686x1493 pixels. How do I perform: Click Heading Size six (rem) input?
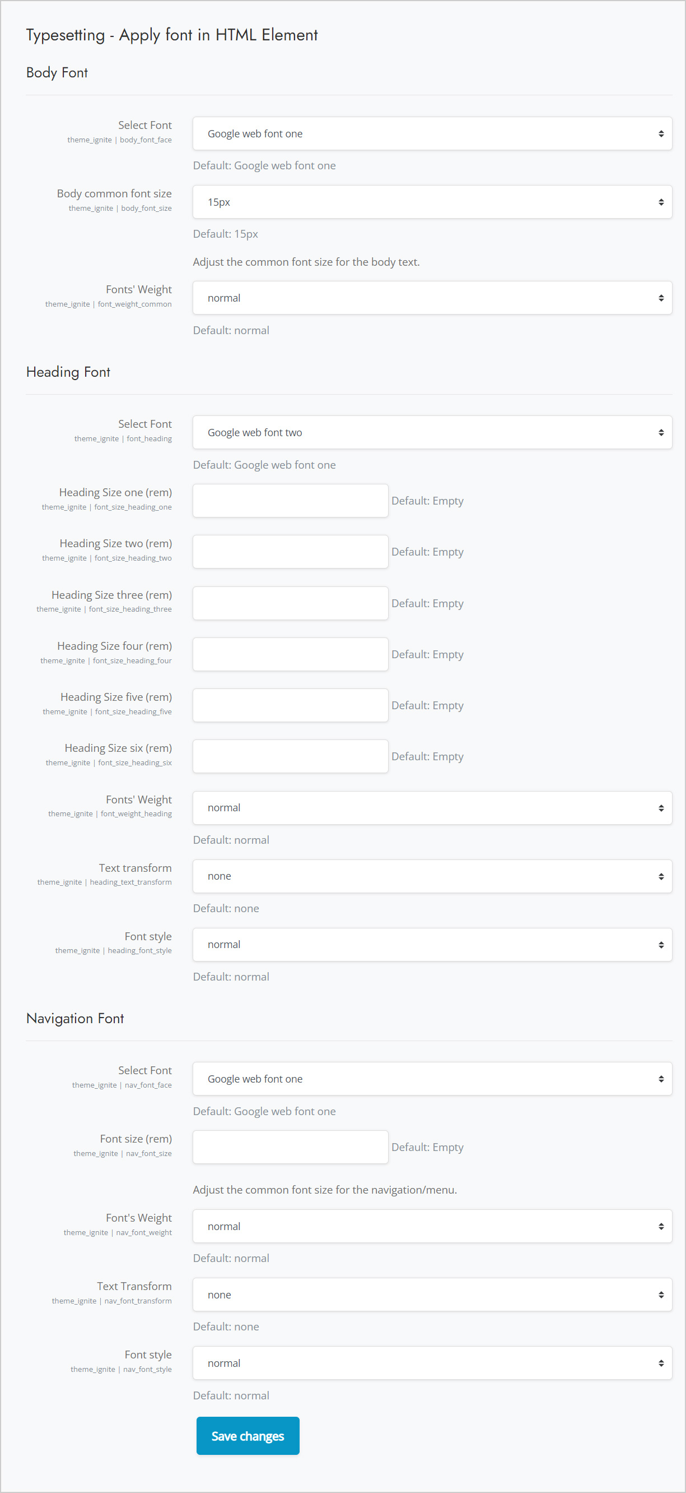tap(290, 756)
